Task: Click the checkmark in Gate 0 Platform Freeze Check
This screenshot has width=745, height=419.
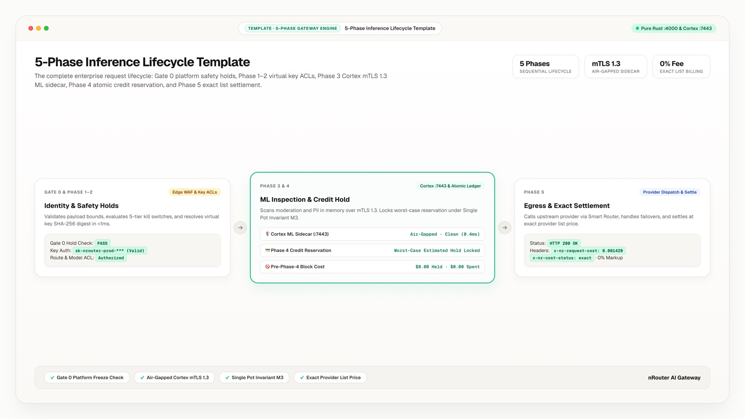Action: click(52, 378)
